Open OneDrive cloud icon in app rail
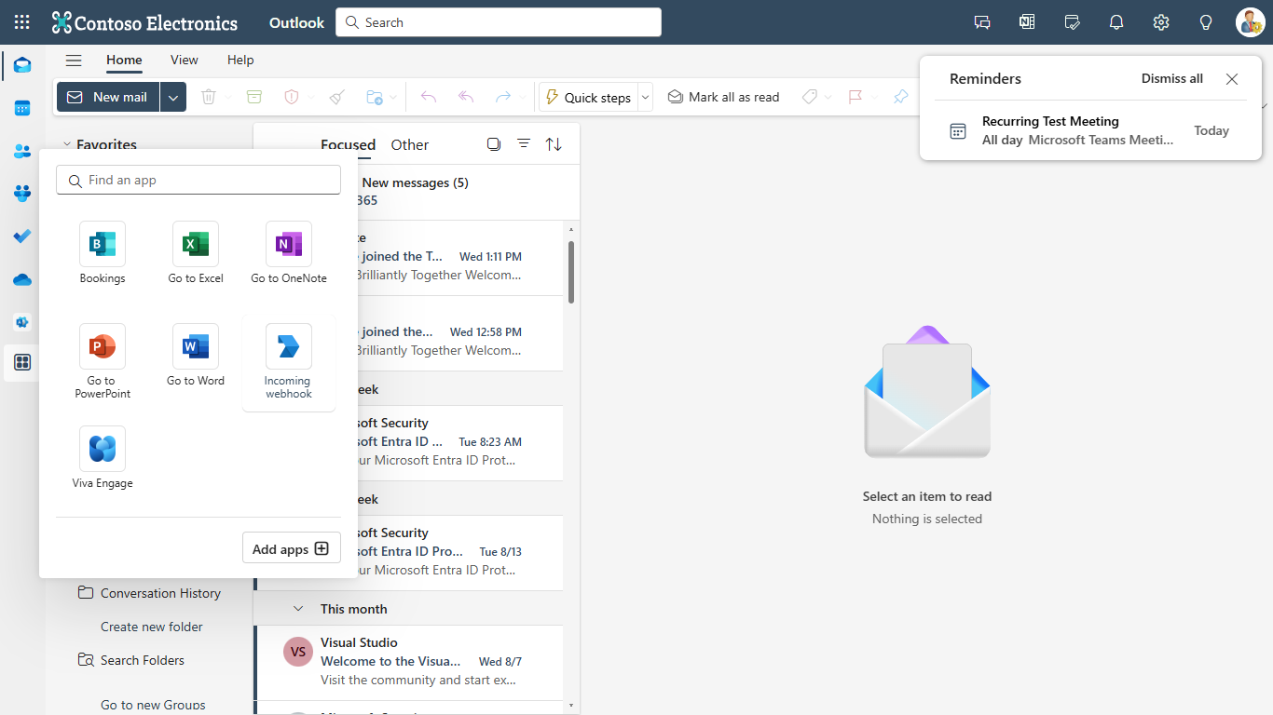1273x715 pixels. click(22, 279)
